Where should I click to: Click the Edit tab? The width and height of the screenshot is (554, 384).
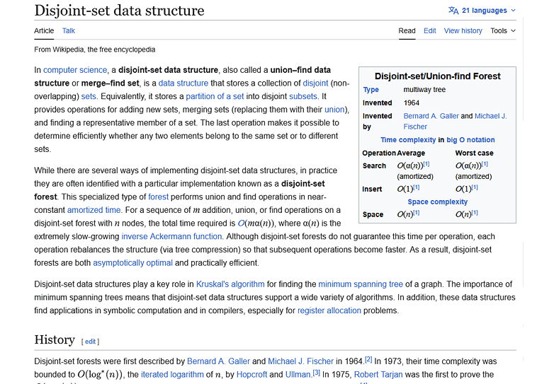(430, 31)
